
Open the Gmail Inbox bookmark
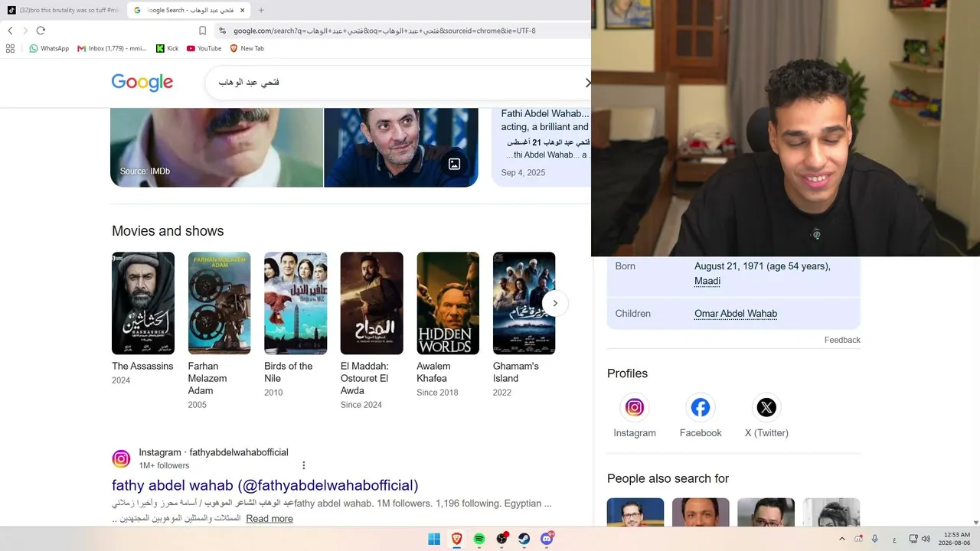coord(112,48)
